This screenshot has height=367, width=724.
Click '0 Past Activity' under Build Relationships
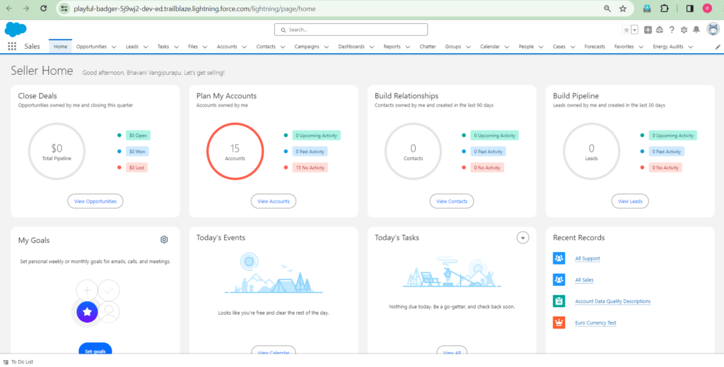(488, 151)
